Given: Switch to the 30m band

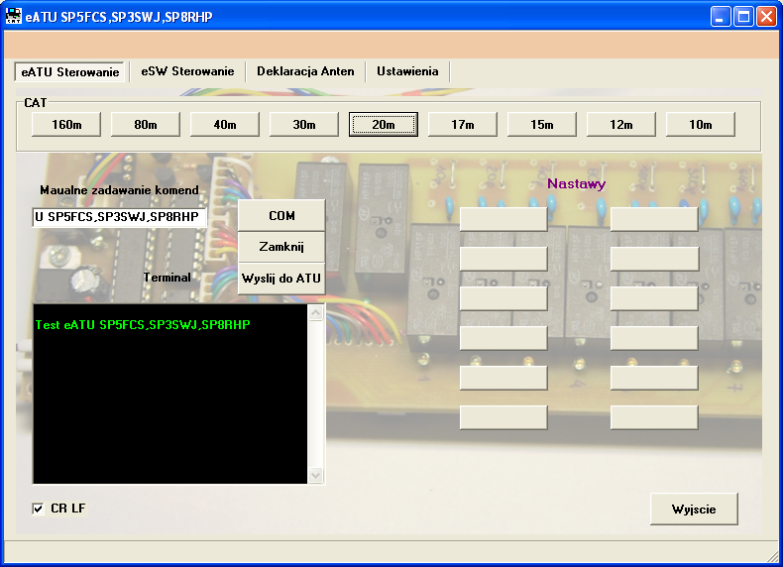Looking at the screenshot, I should 304,124.
